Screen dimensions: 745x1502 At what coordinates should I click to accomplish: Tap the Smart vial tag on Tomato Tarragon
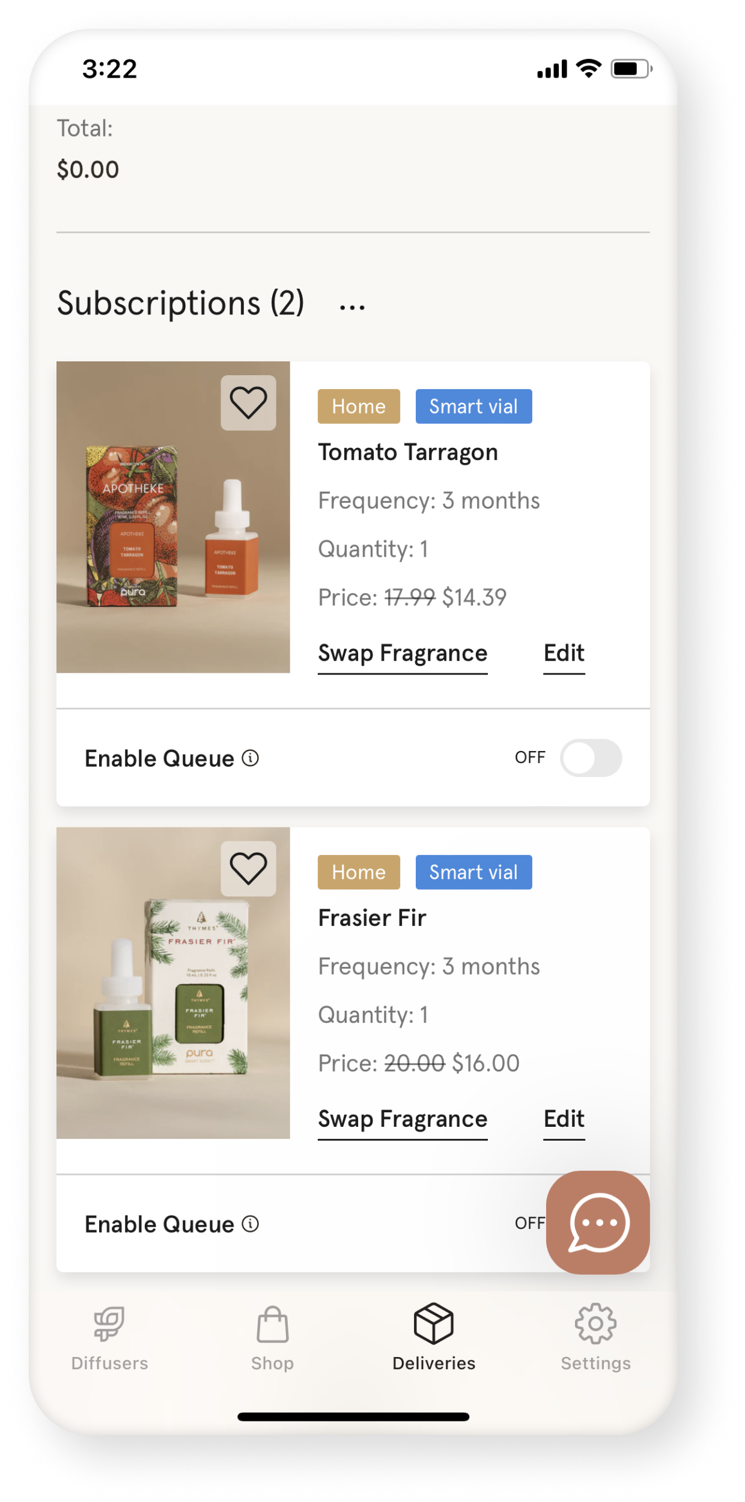474,406
